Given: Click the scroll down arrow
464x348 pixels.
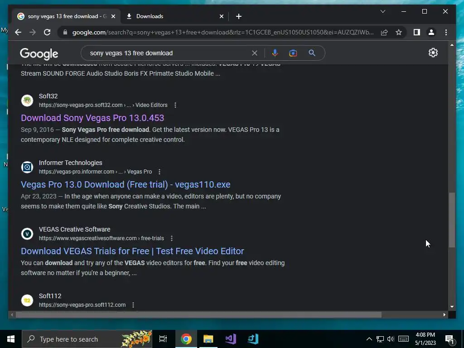Looking at the screenshot, I should 452,307.
